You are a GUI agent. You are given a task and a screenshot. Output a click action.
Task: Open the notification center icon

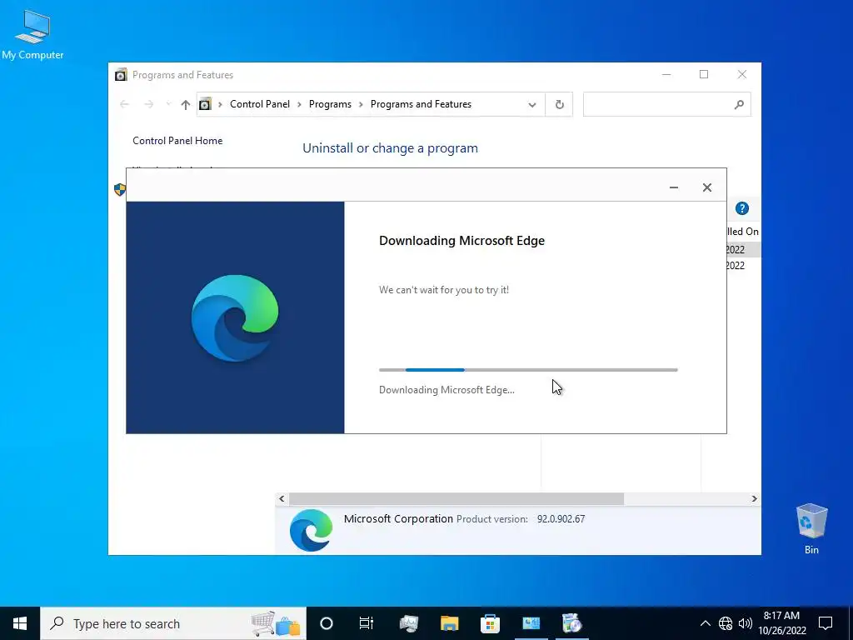coord(826,623)
